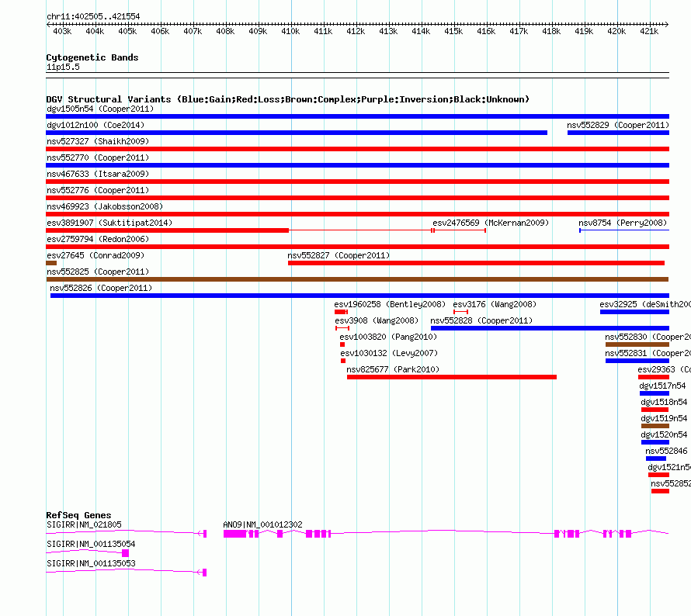The height and width of the screenshot is (616, 691).
Task: Select the dgv1517n54 variant label
Action: (662, 386)
